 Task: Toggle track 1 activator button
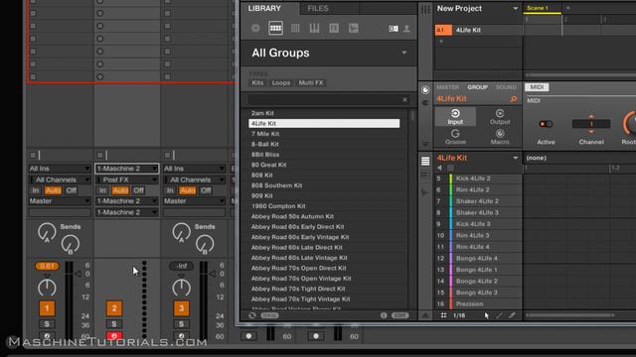(47, 308)
